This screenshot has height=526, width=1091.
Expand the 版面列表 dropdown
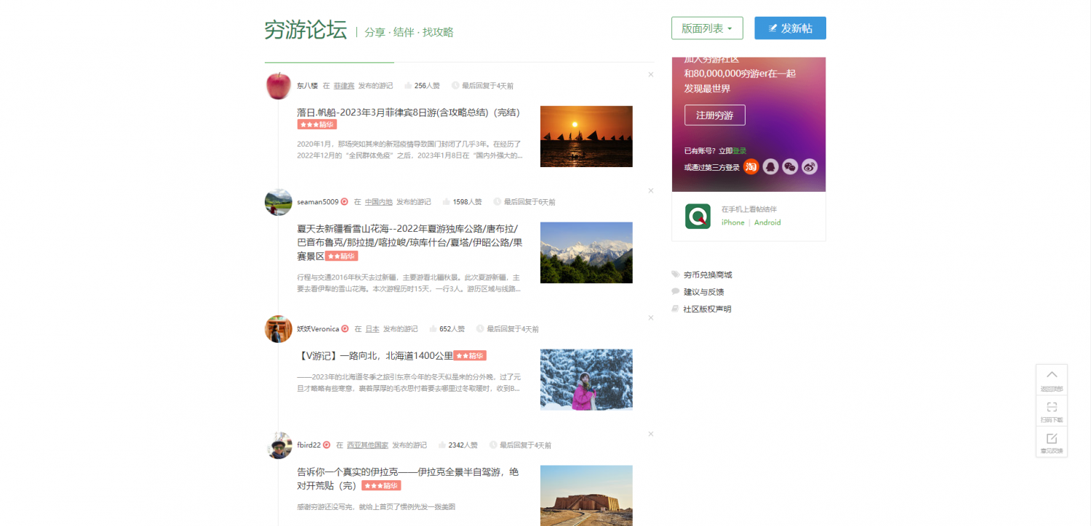coord(706,28)
